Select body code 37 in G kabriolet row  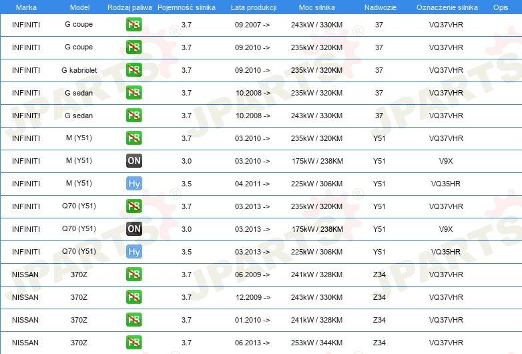pyautogui.click(x=379, y=70)
